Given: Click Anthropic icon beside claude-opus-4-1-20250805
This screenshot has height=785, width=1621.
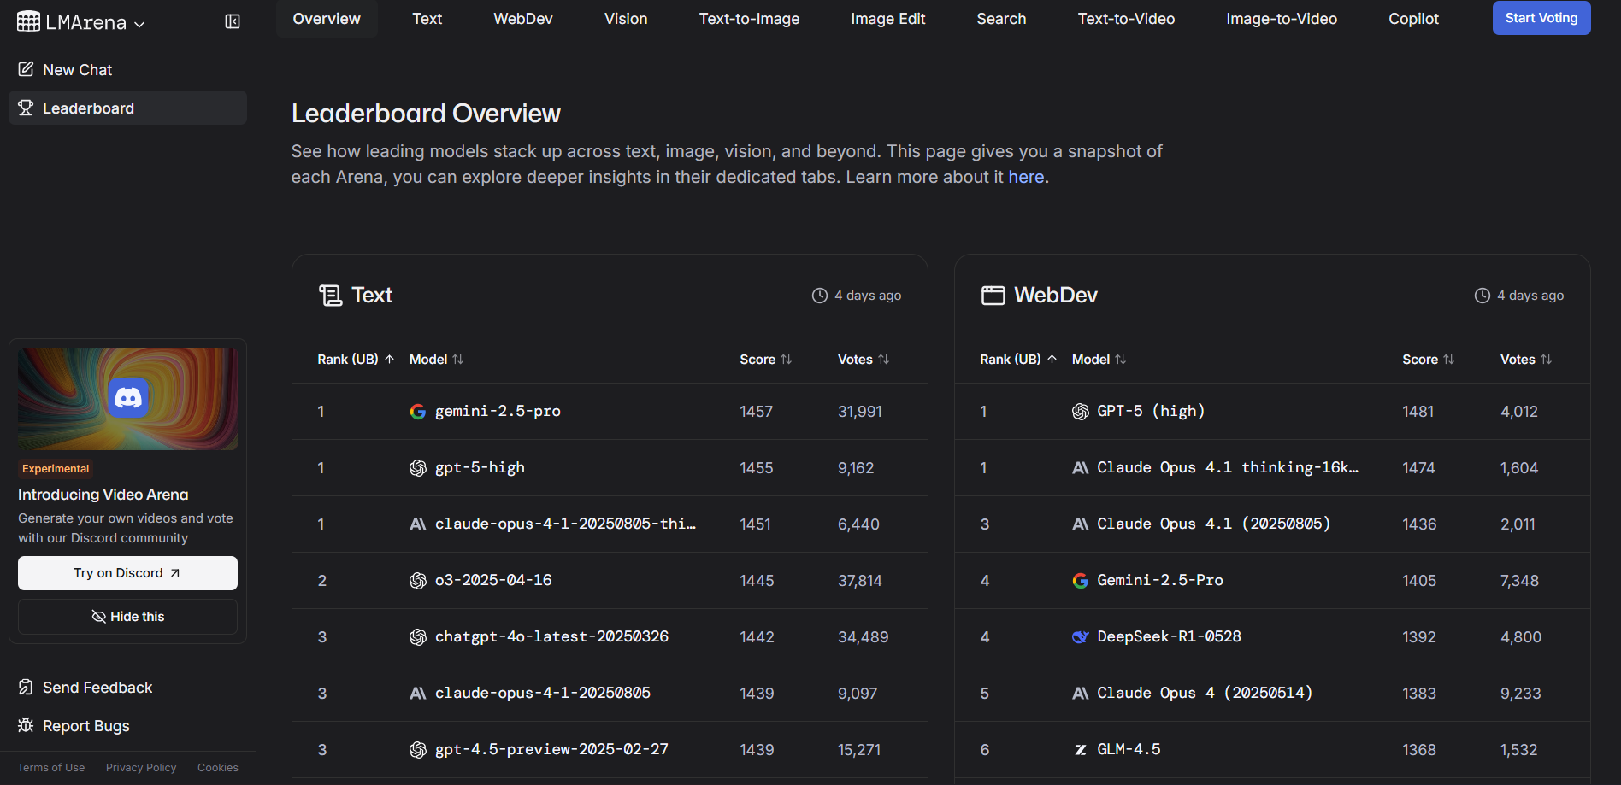Looking at the screenshot, I should click(417, 694).
